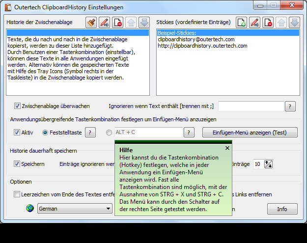Viewport: 307px width, 243px height.
Task: Toggle Zwischenablage überwachen checkbox
Action: click(17, 106)
